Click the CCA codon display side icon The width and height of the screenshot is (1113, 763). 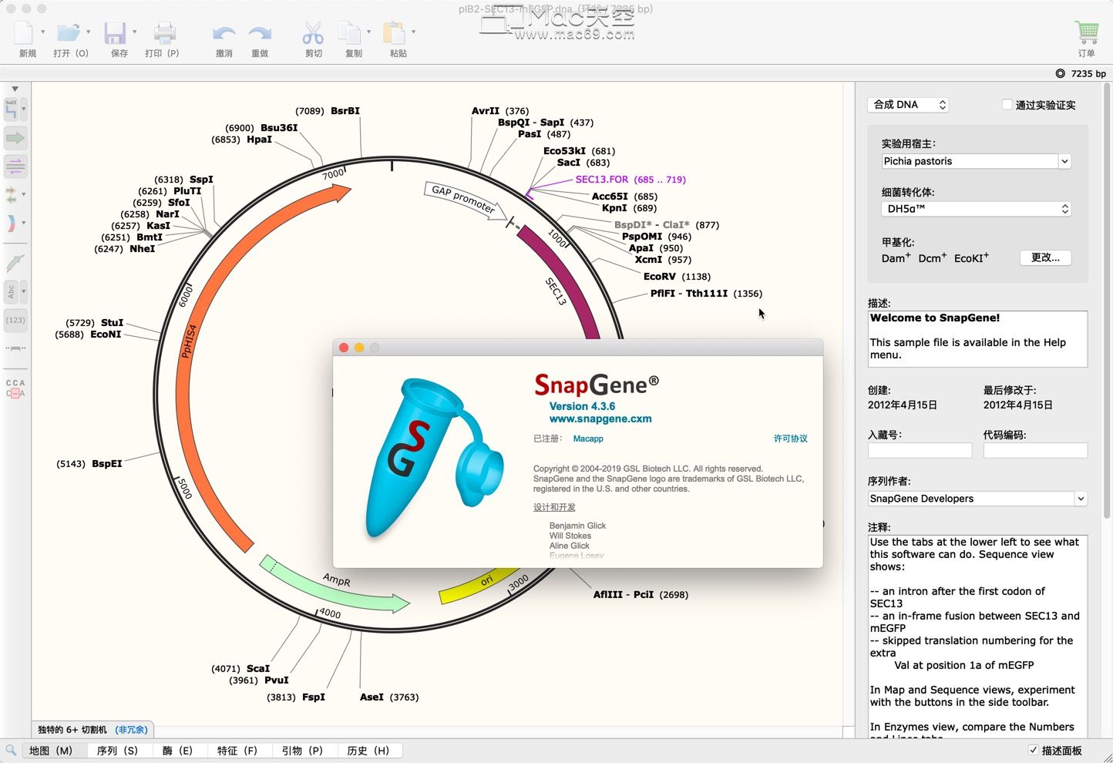click(15, 388)
